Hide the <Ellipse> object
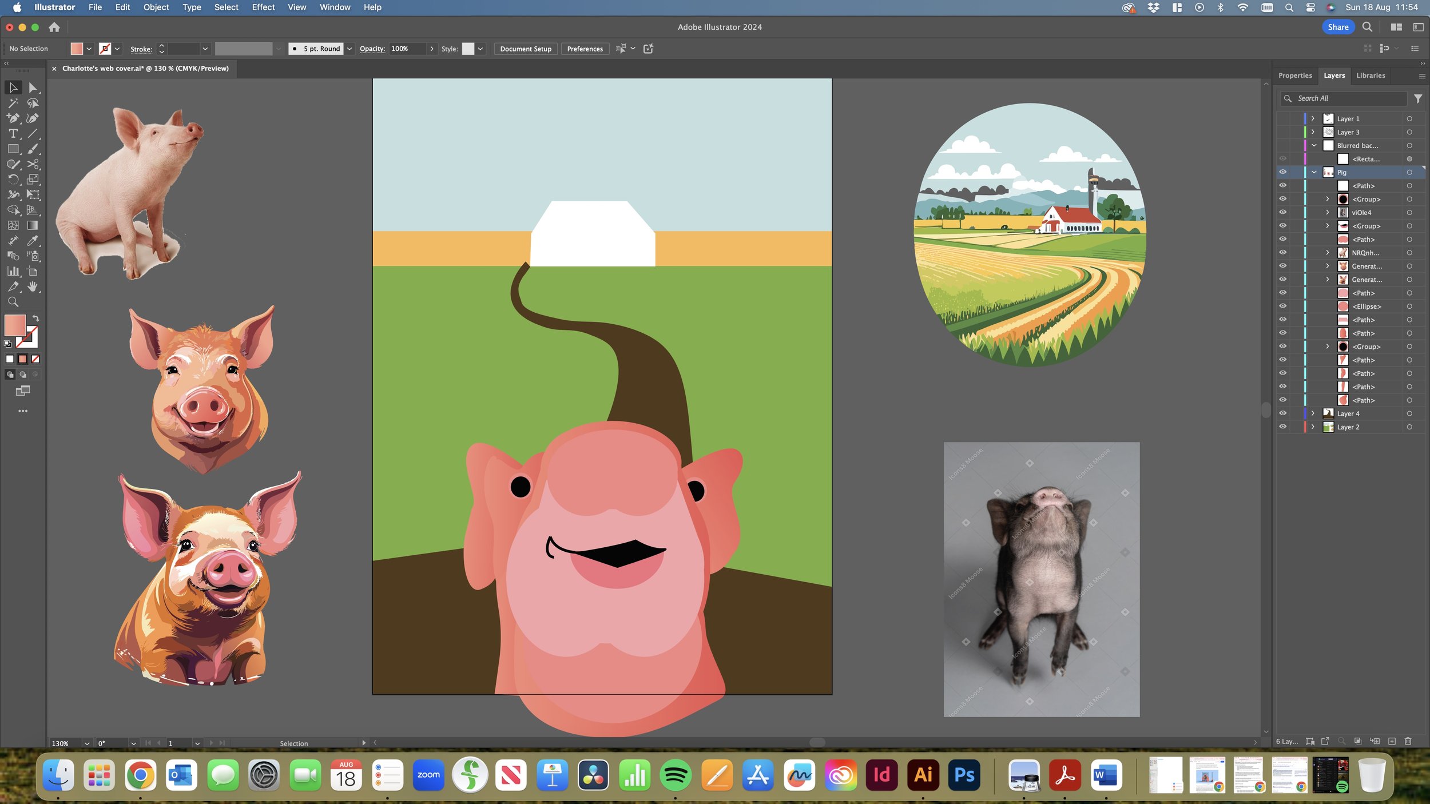This screenshot has width=1430, height=804. click(1282, 306)
